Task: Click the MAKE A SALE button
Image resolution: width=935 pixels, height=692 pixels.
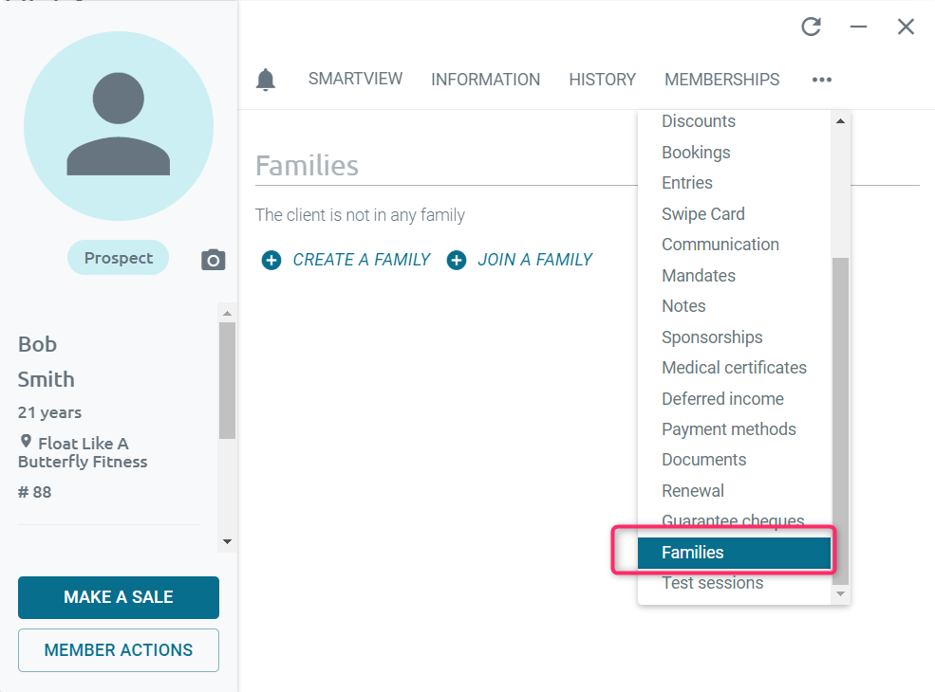Action: (x=119, y=597)
